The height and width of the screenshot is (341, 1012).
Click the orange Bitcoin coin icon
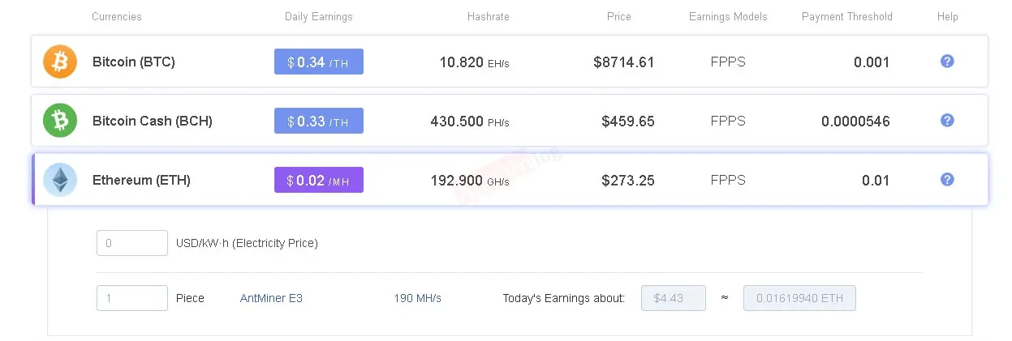click(59, 62)
